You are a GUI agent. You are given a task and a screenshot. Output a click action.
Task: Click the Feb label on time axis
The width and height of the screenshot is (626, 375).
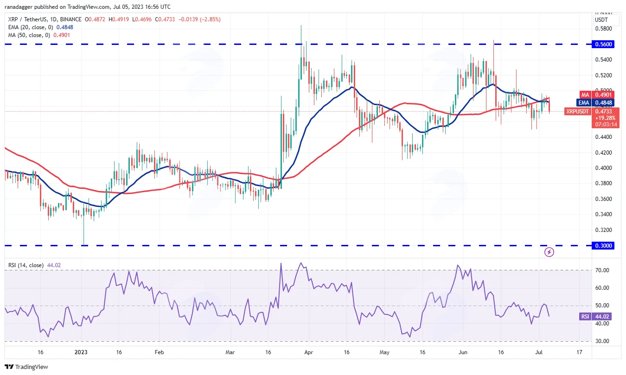pos(159,352)
